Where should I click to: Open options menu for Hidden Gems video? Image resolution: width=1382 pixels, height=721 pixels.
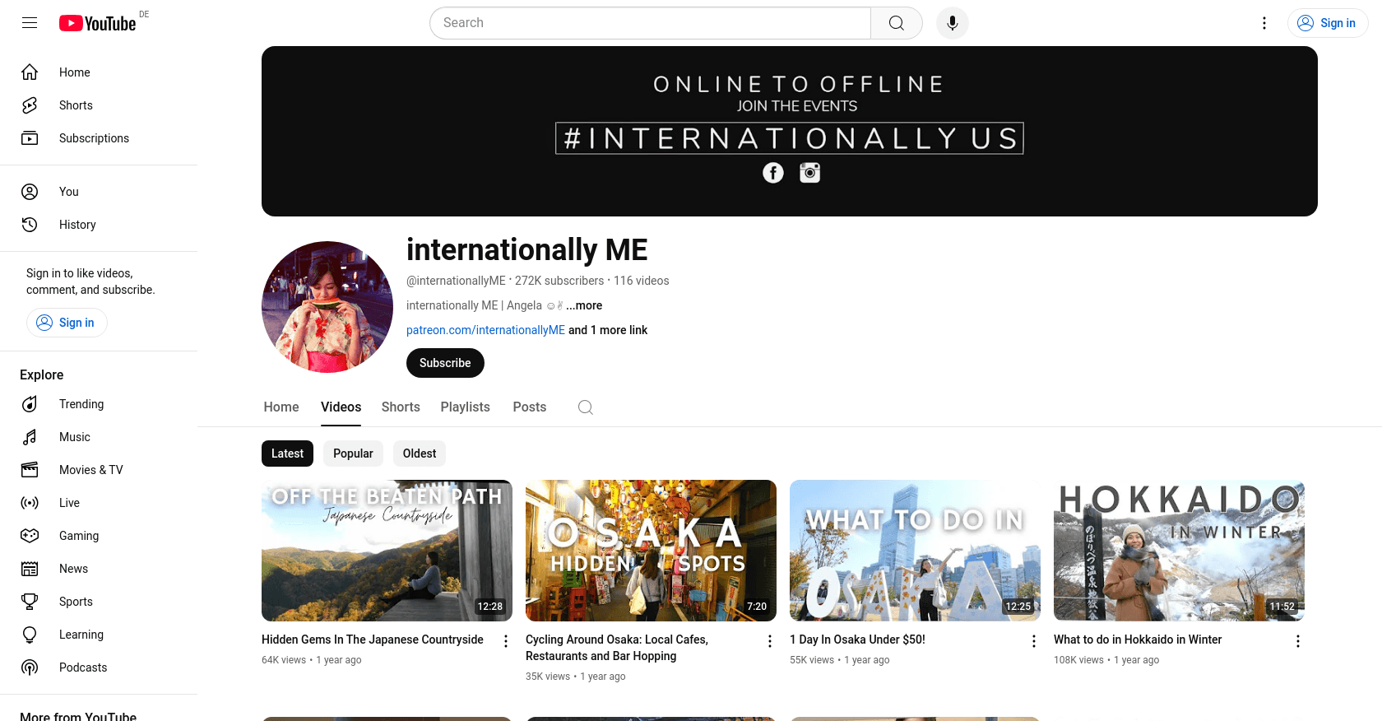[x=506, y=641]
